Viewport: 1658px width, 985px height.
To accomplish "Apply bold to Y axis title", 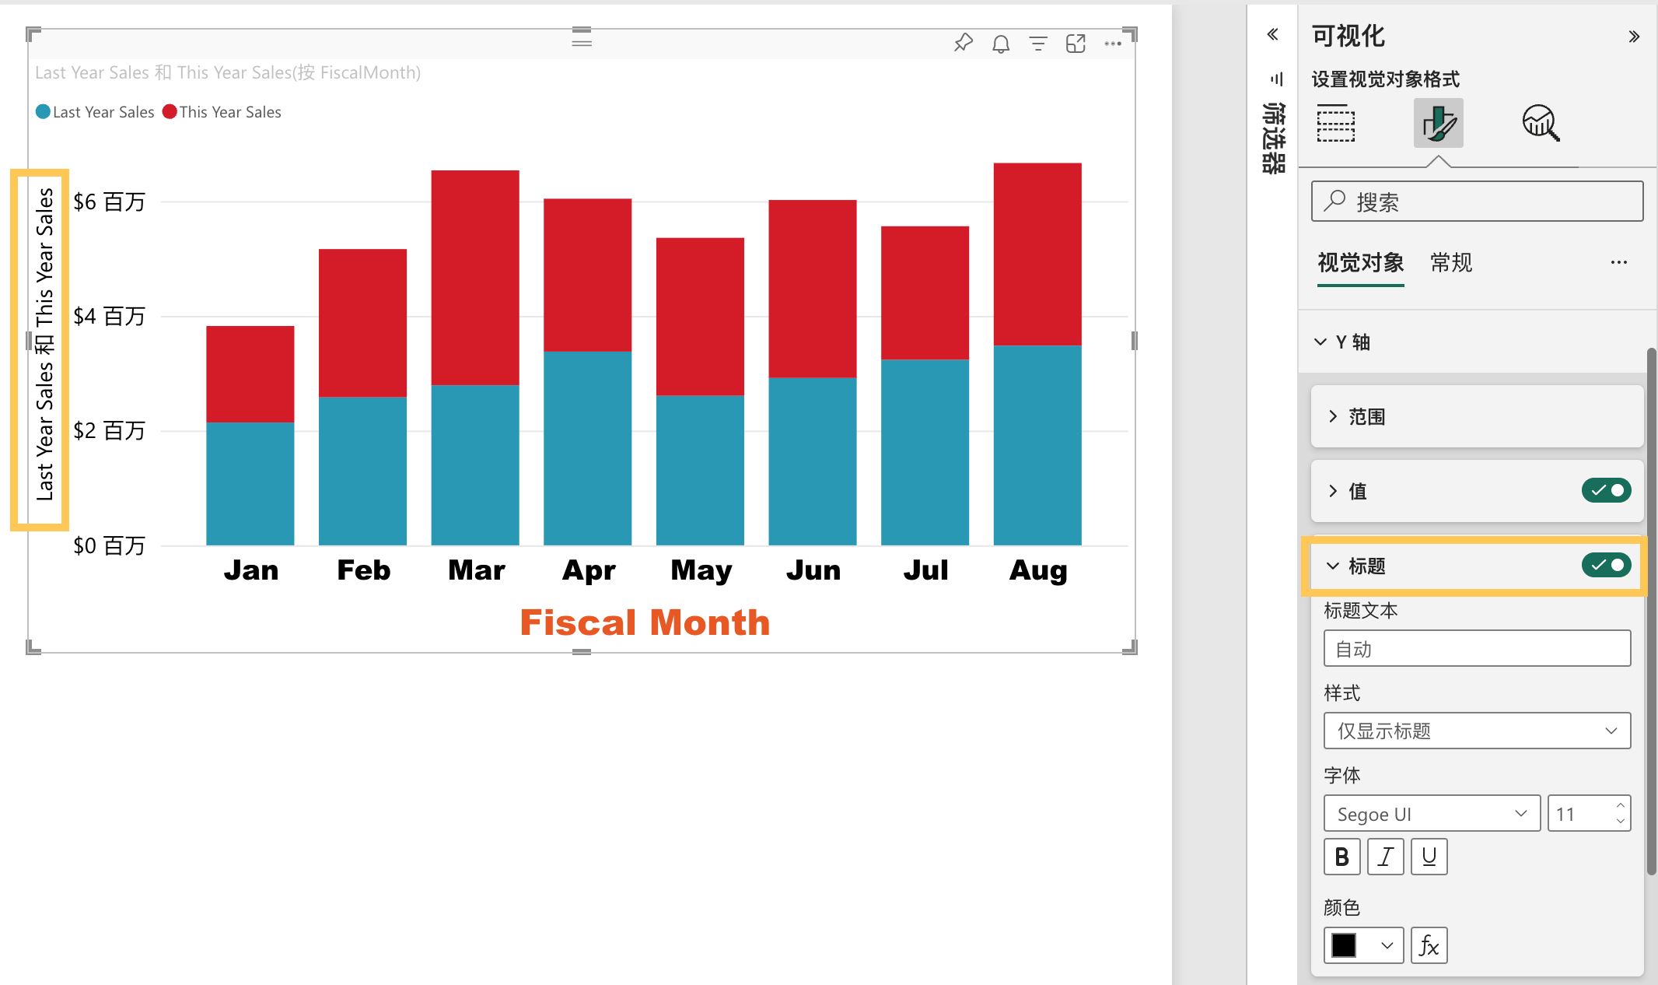I will [1341, 857].
